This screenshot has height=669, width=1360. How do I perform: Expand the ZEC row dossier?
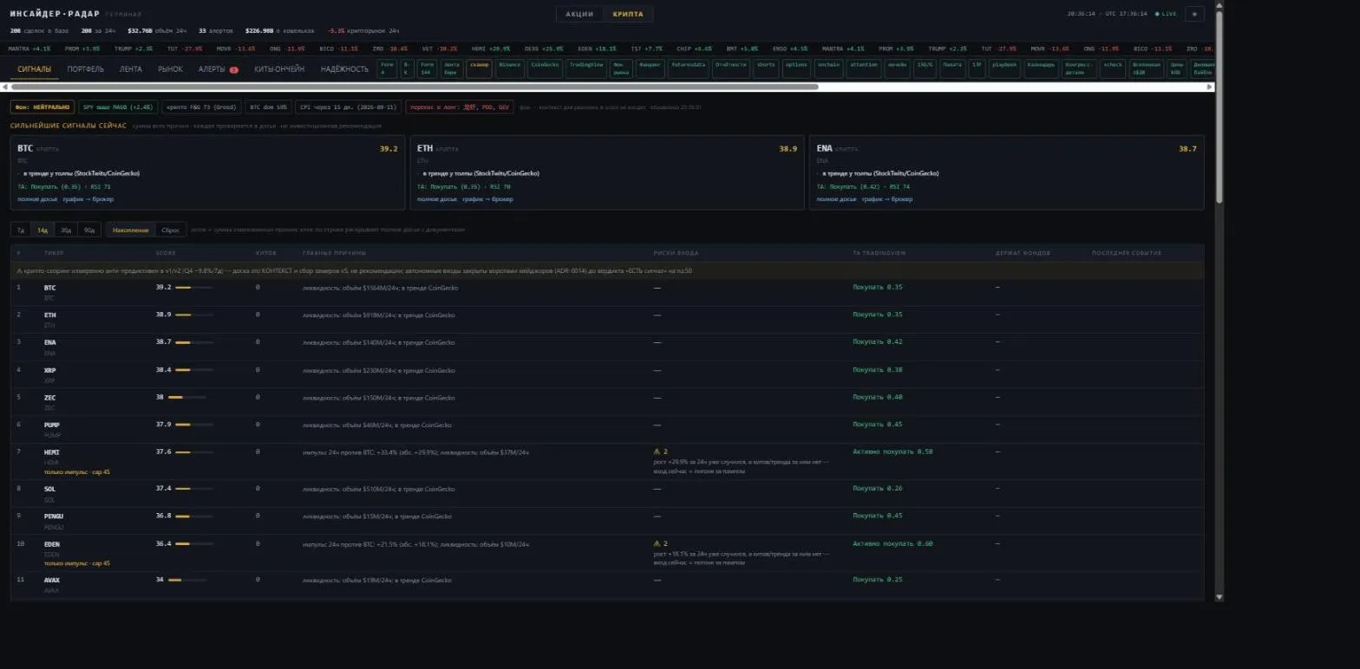tap(607, 402)
